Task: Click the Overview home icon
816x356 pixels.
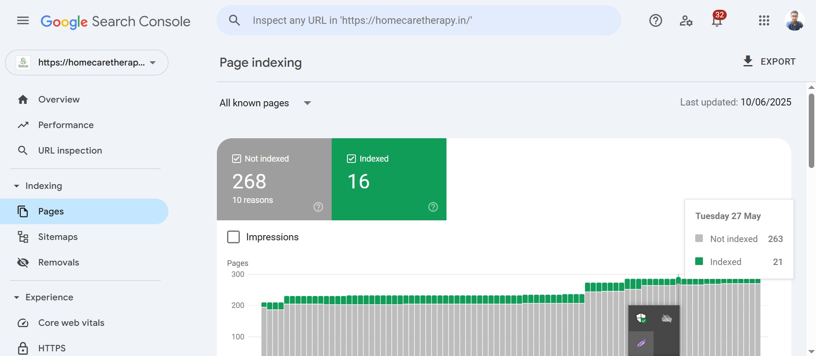Action: click(23, 100)
